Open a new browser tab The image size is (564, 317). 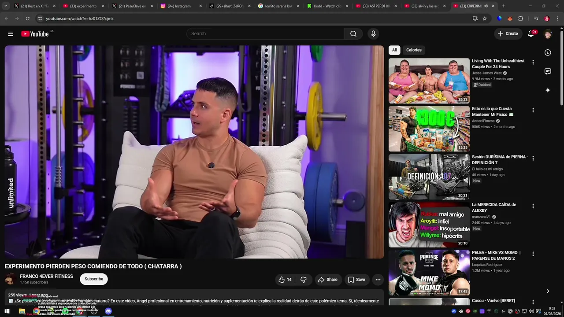504,6
